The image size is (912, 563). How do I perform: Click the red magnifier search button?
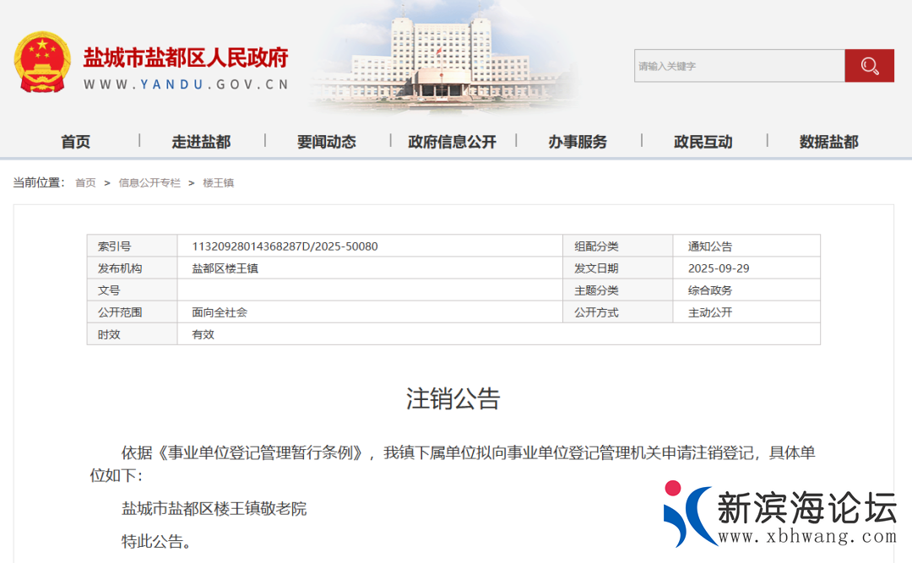[x=869, y=66]
